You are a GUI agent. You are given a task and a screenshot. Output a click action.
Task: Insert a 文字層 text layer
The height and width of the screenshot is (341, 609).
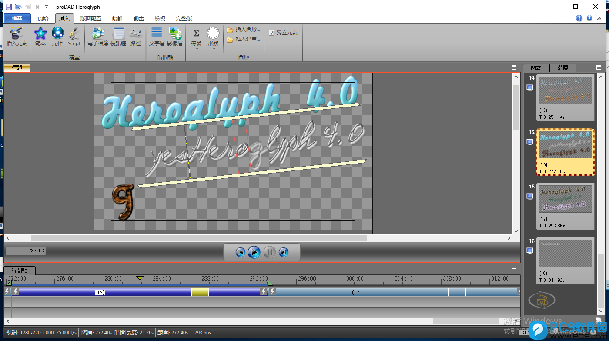coord(157,37)
